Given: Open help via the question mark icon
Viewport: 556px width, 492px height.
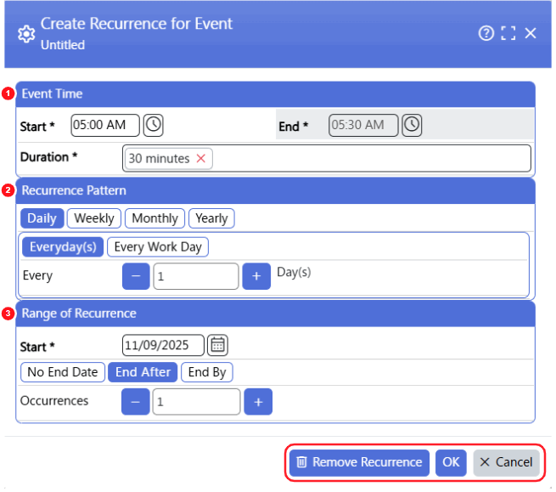Looking at the screenshot, I should (486, 33).
